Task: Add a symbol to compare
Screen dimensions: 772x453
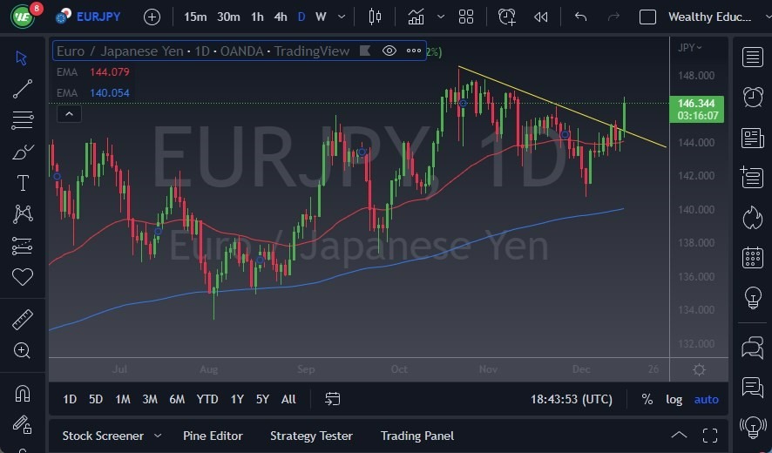Action: tap(152, 17)
